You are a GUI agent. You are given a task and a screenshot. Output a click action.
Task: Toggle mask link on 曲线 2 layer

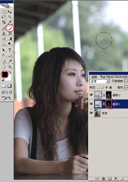tap(104, 95)
